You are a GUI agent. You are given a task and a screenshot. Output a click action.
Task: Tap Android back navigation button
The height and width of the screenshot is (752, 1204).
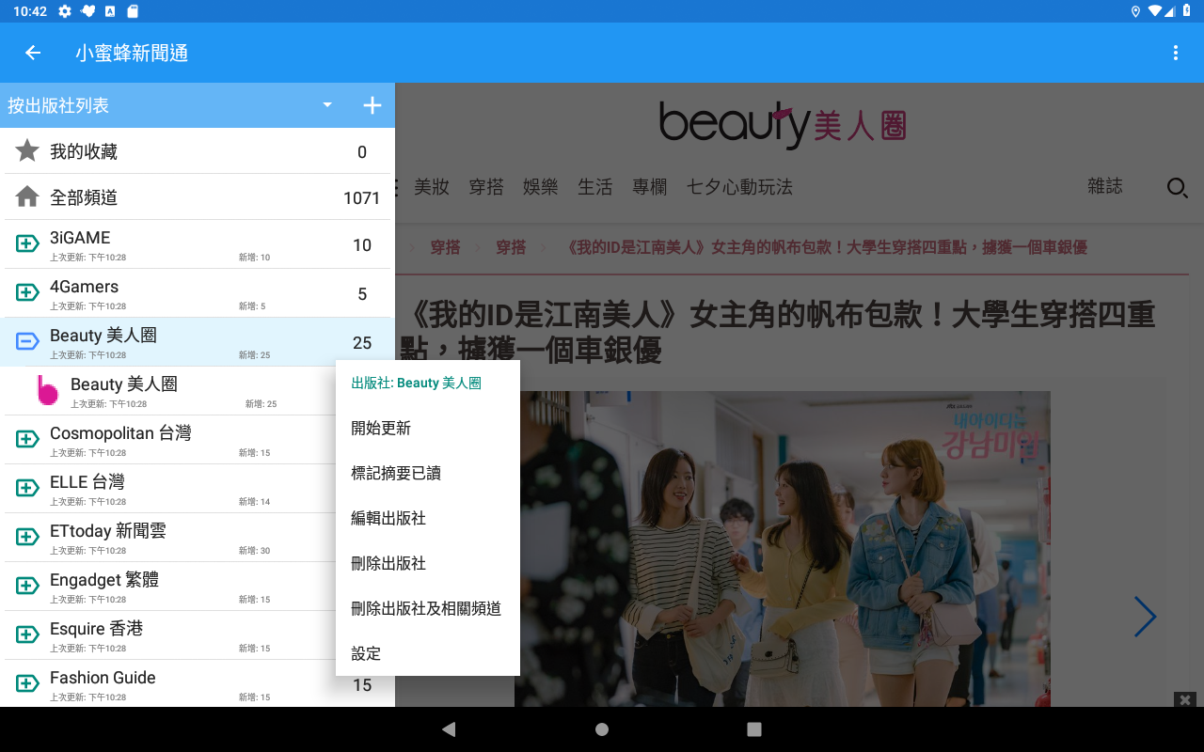click(x=449, y=729)
